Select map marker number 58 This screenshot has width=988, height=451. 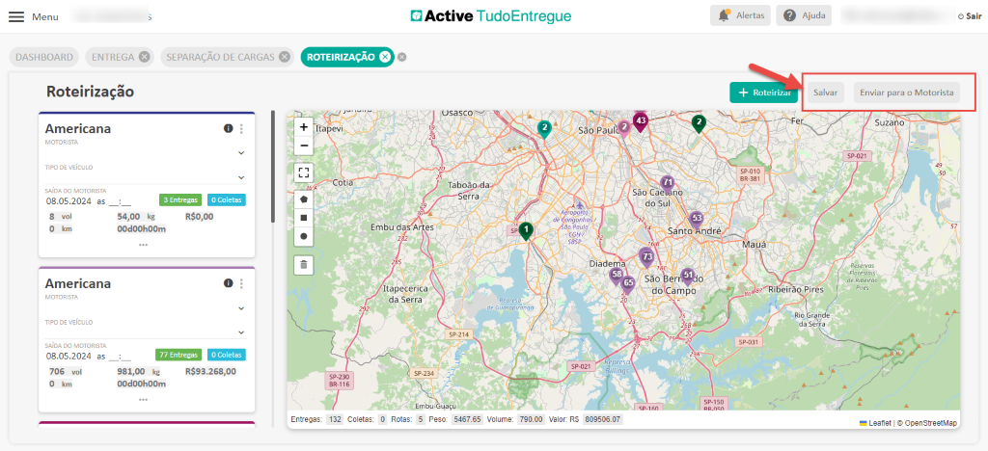click(617, 276)
